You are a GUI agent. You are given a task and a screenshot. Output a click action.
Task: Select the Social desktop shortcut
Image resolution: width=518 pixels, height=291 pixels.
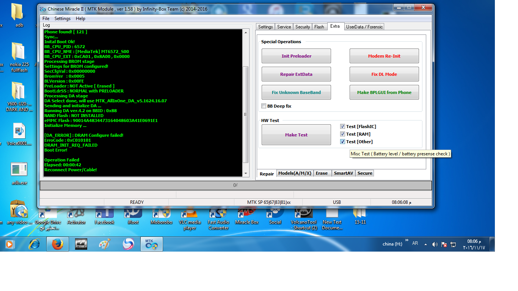click(275, 216)
